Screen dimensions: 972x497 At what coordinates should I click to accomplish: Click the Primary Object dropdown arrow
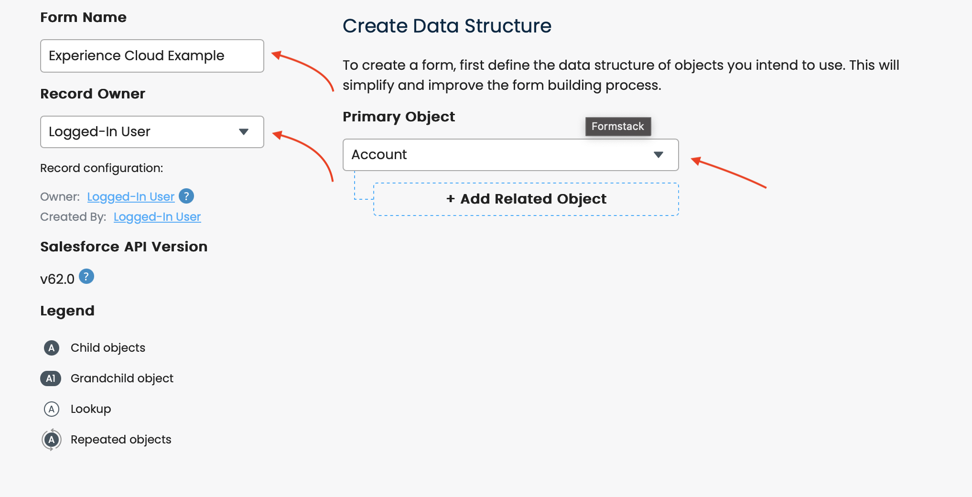pyautogui.click(x=659, y=155)
